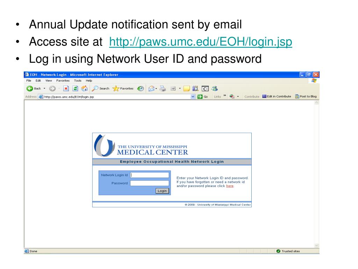Open the Favorites menu

click(x=63, y=81)
